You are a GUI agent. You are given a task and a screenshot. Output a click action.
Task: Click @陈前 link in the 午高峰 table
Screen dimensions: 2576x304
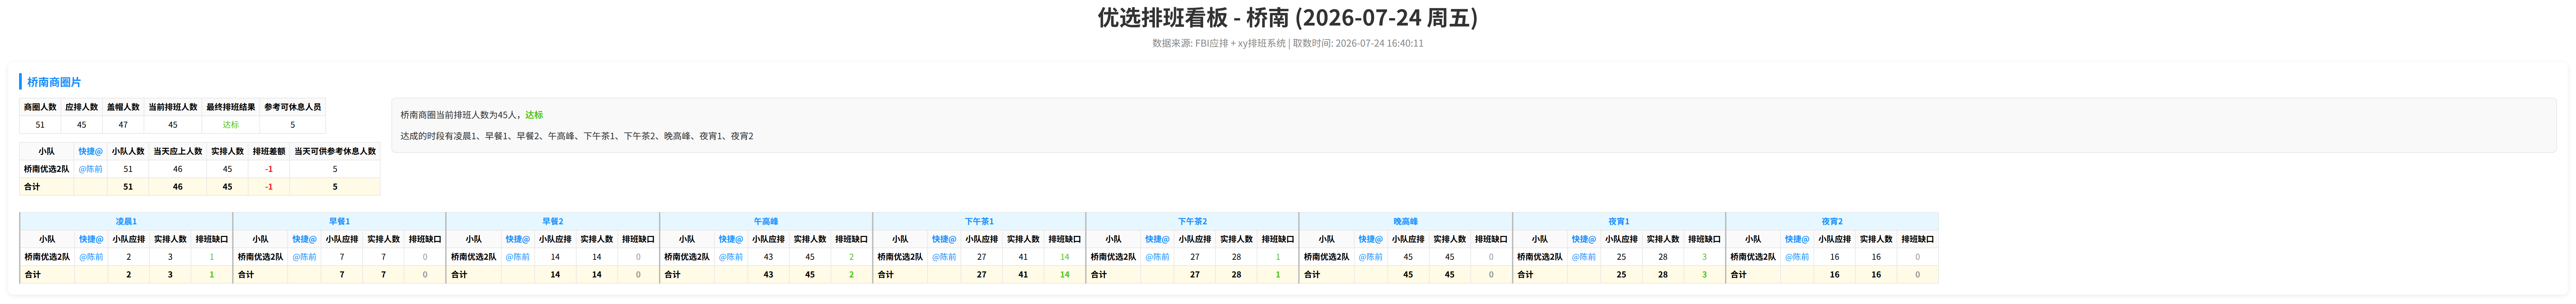coord(731,257)
